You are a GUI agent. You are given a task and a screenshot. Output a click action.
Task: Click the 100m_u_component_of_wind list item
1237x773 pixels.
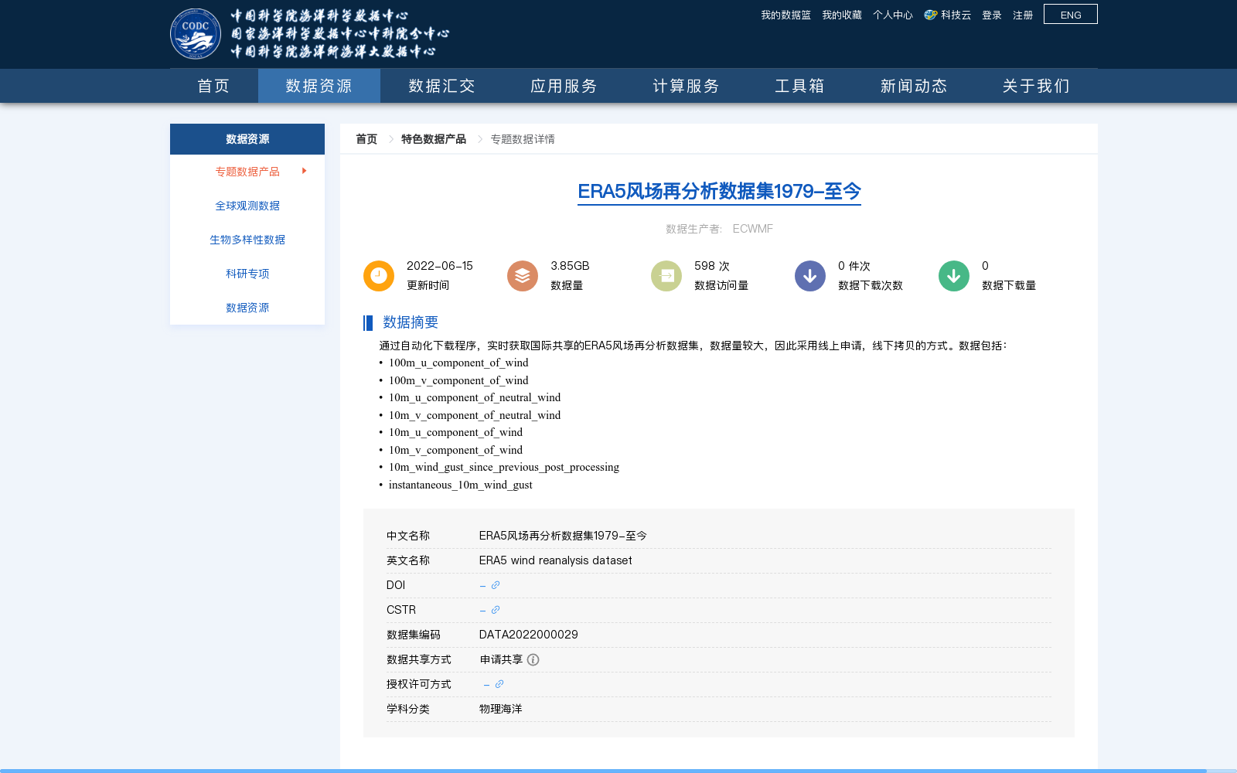458,363
